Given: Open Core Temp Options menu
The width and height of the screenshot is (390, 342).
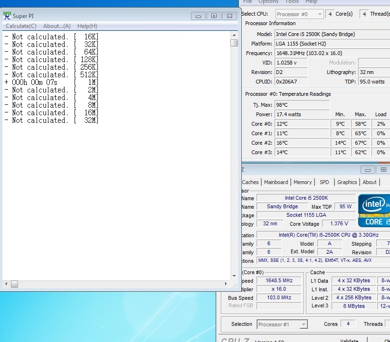Looking at the screenshot, I should (268, 2).
